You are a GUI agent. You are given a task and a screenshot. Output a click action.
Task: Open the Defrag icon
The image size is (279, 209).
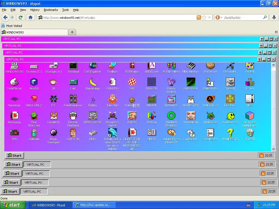click(x=151, y=118)
